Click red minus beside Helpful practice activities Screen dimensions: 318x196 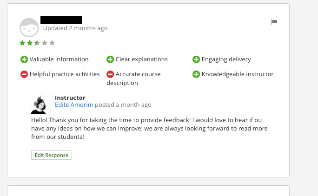coord(24,74)
